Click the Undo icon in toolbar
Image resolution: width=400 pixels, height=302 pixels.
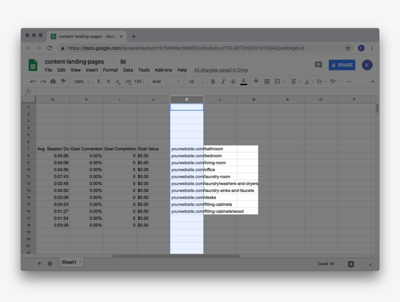pos(33,82)
